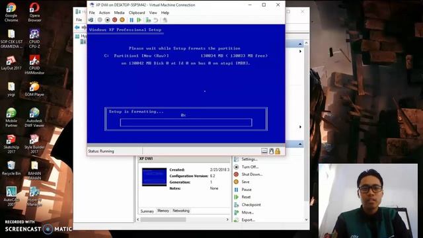The image size is (423, 238).
Task: Click the details pane horizontal scrollbar
Action: coord(163,219)
